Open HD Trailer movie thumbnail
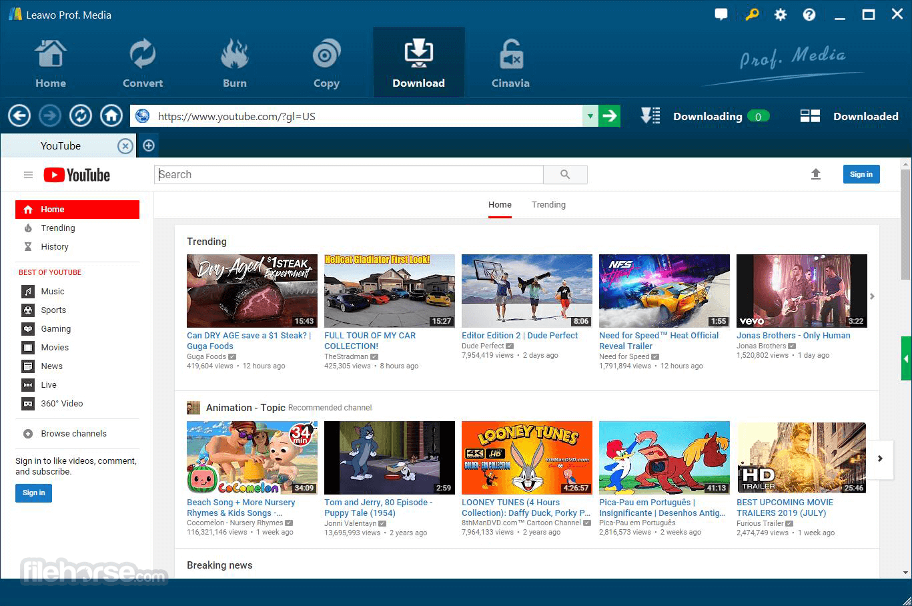This screenshot has height=606, width=912. point(801,458)
